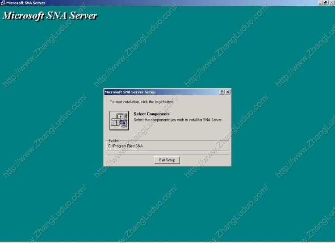
Task: Click the SNA Server icon in main title bar
Action: [x=3, y=3]
